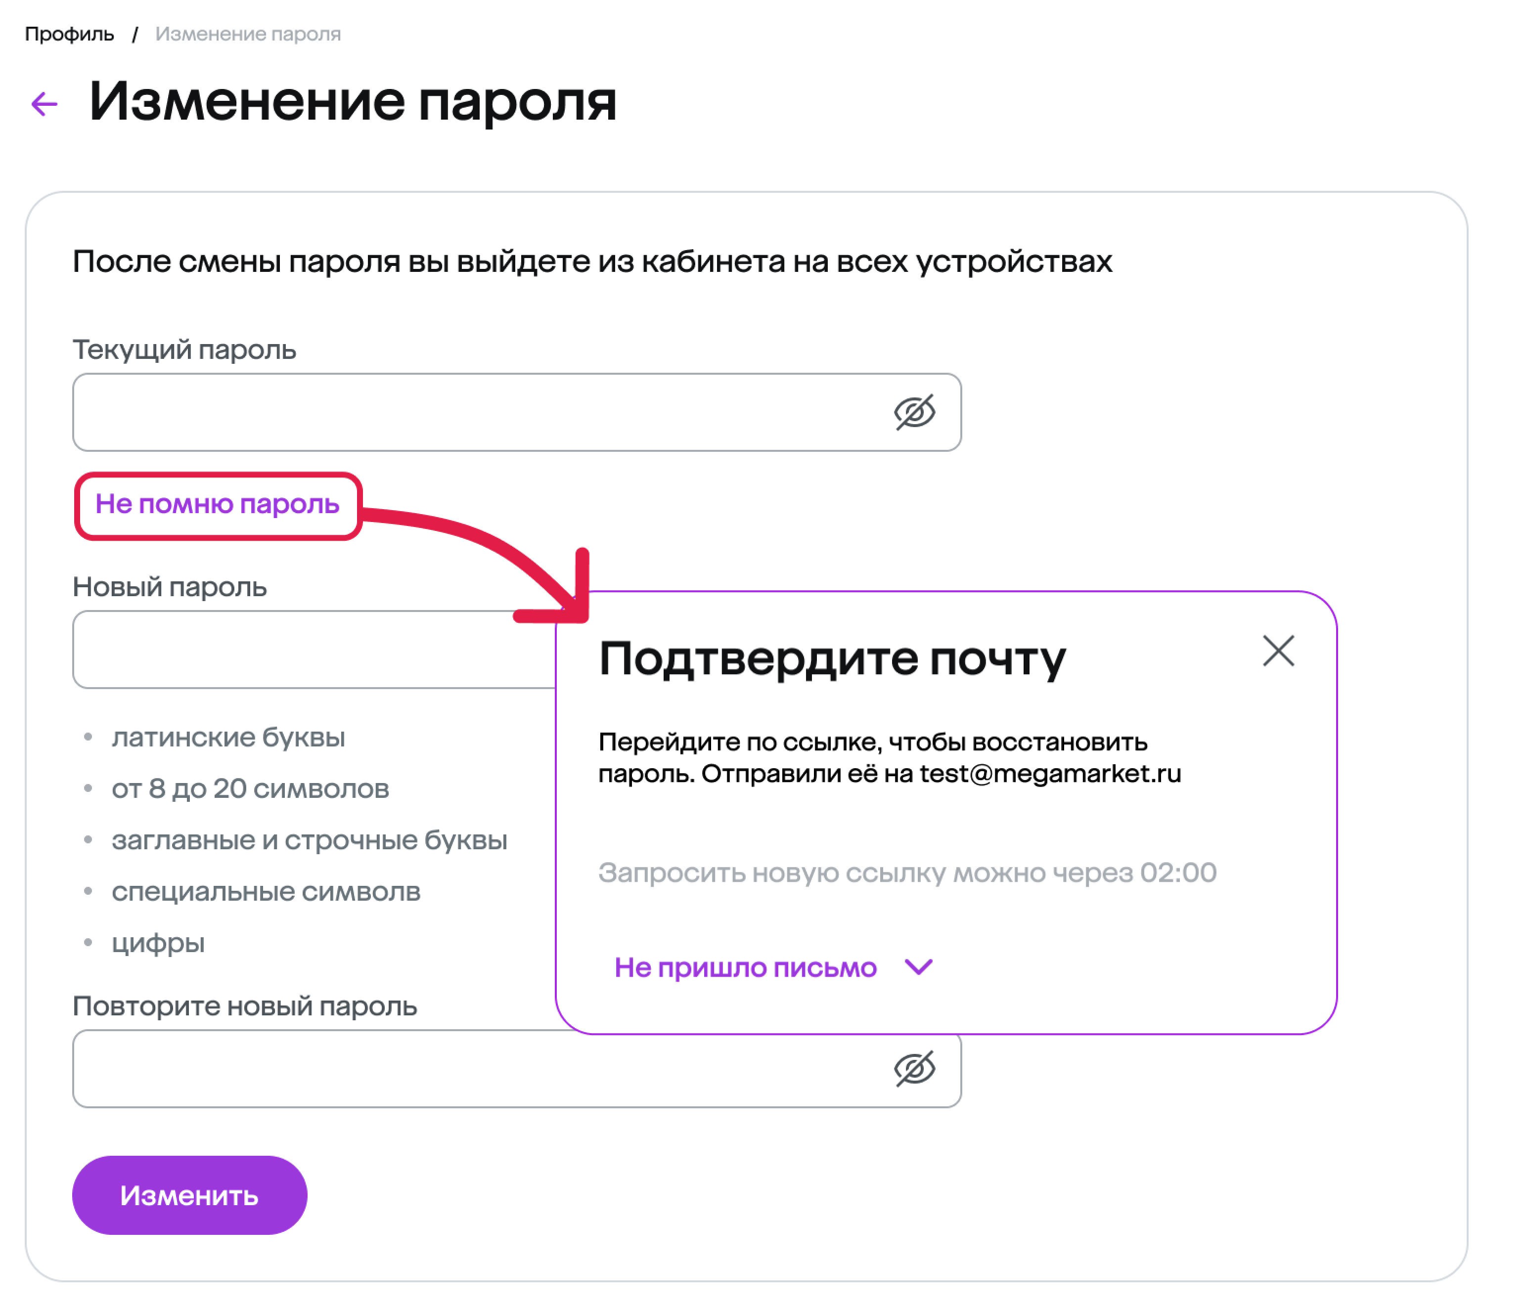Toggle visibility of repeated new password

click(914, 1068)
